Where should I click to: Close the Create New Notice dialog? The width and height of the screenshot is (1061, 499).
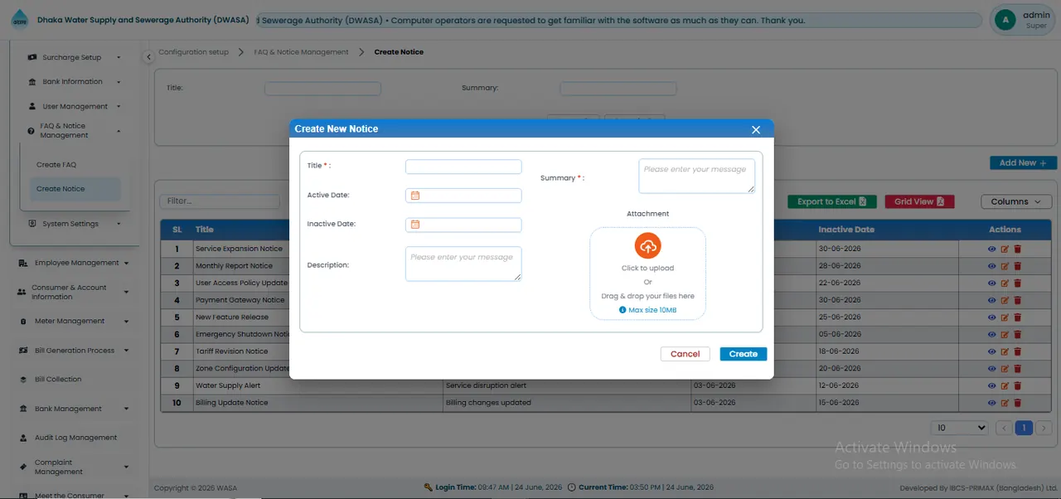755,129
